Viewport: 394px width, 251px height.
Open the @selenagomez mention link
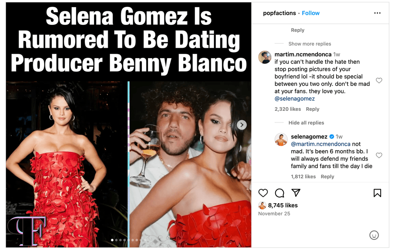pyautogui.click(x=295, y=99)
